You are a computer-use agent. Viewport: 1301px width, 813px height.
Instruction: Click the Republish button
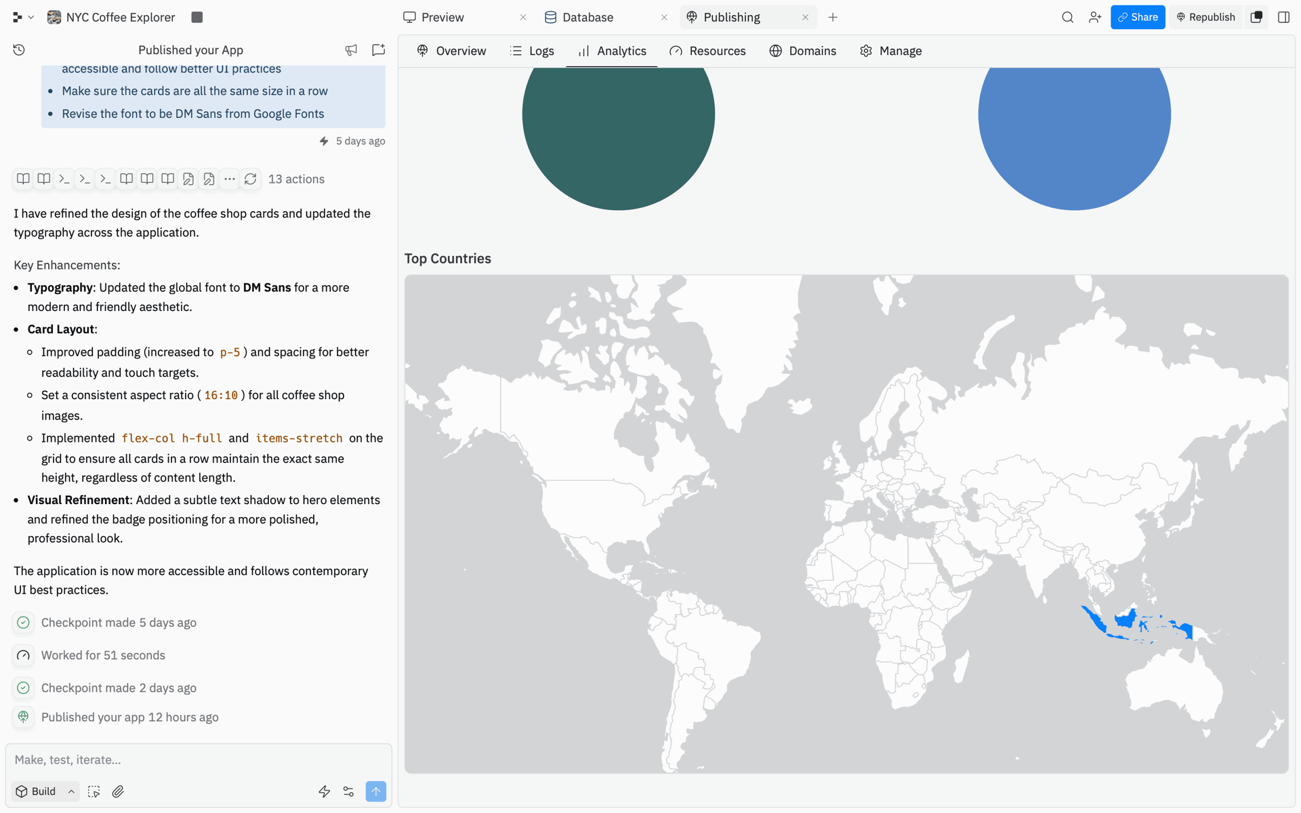tap(1205, 18)
